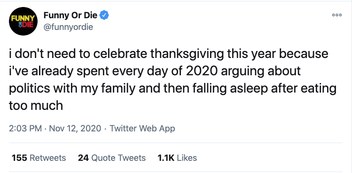The width and height of the screenshot is (352, 173).
Task: Open the three-dot more options menu
Action: (337, 15)
